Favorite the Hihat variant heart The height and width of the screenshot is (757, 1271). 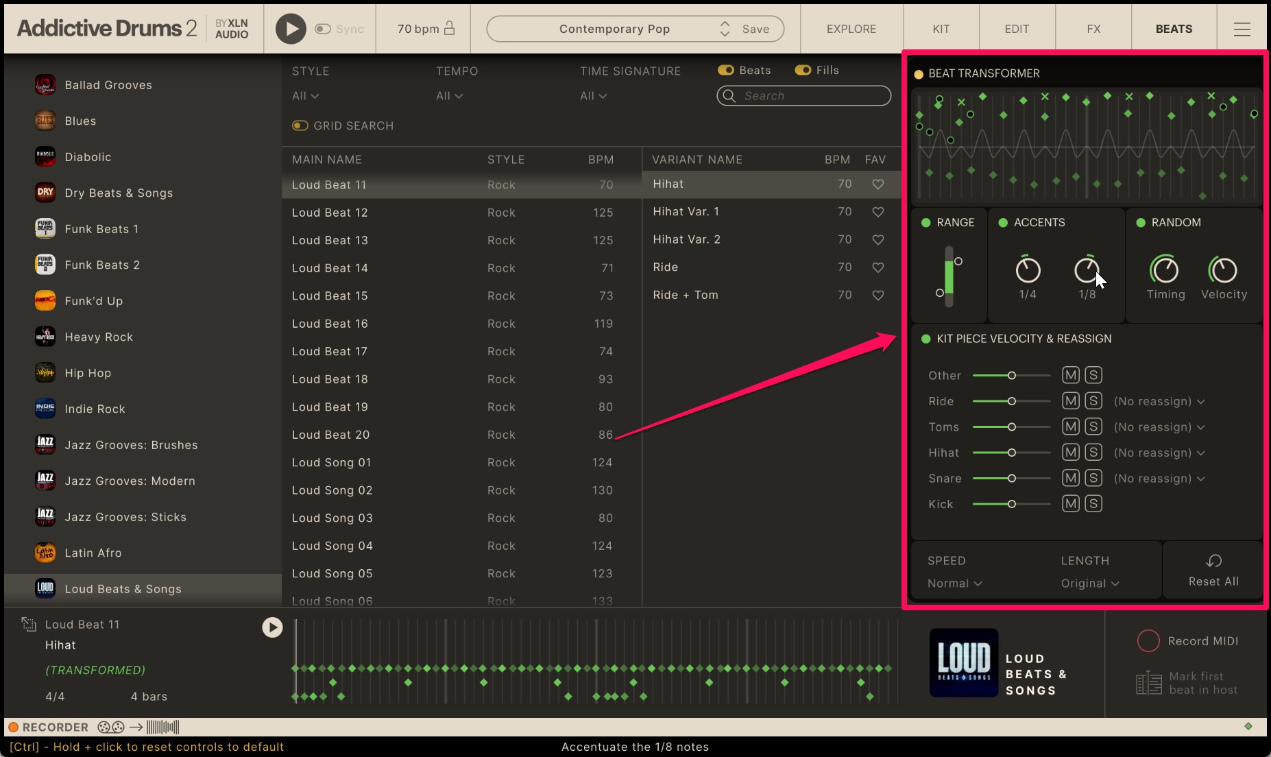click(877, 184)
